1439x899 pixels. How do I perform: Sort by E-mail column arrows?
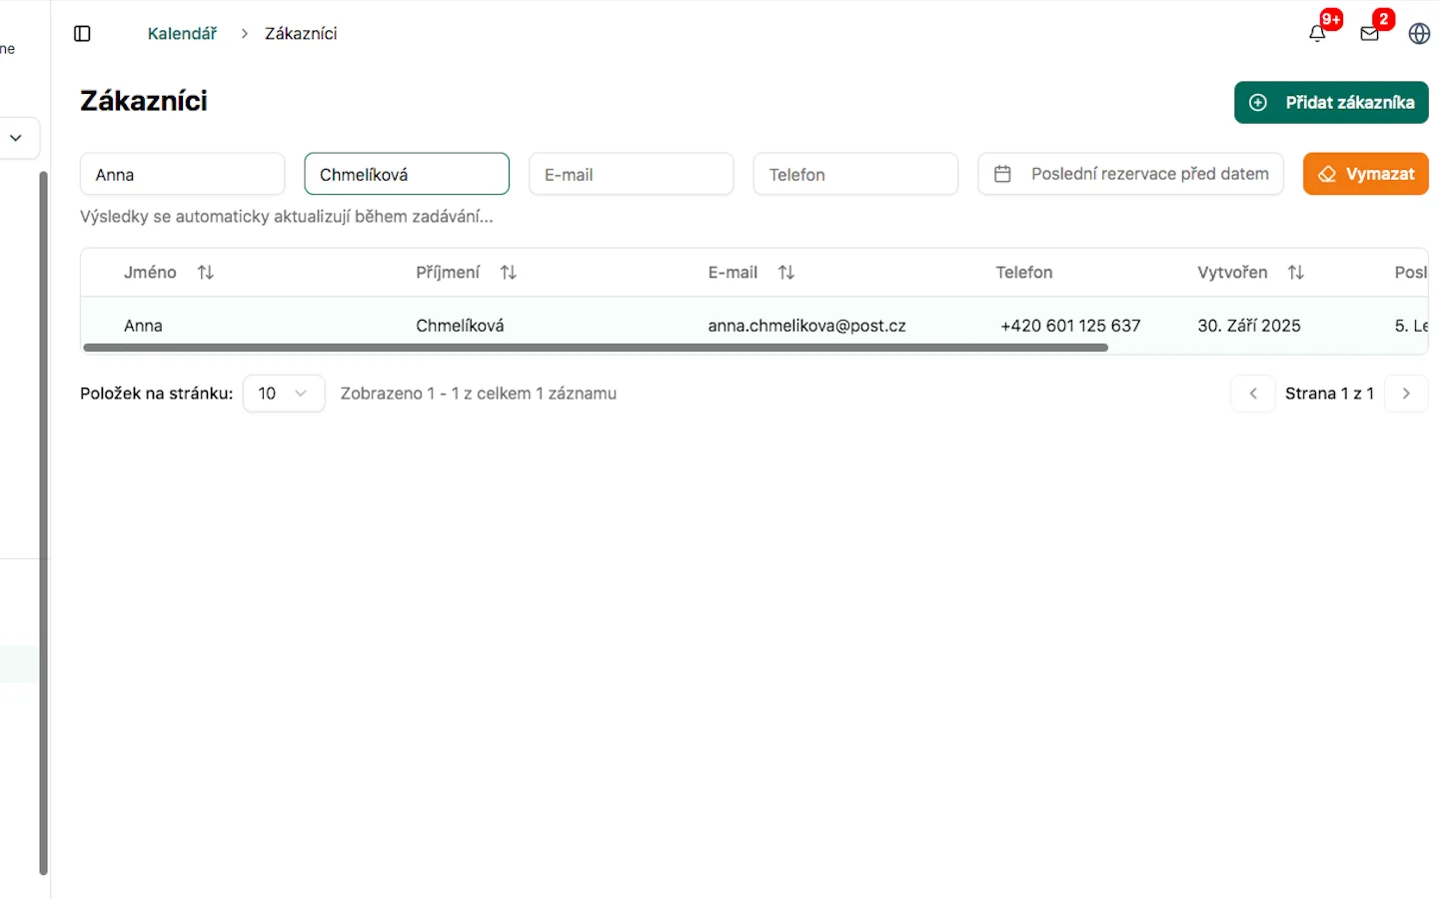[x=786, y=273]
